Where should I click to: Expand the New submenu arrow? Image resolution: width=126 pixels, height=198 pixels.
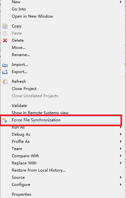[x=121, y=2]
